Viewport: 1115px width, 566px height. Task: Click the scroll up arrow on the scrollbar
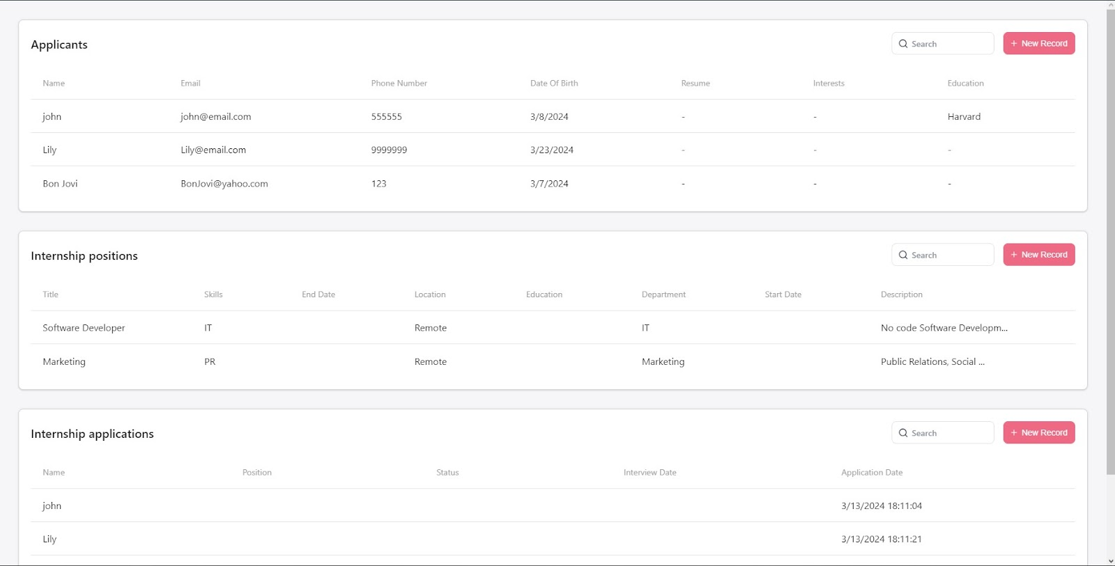tap(1111, 4)
